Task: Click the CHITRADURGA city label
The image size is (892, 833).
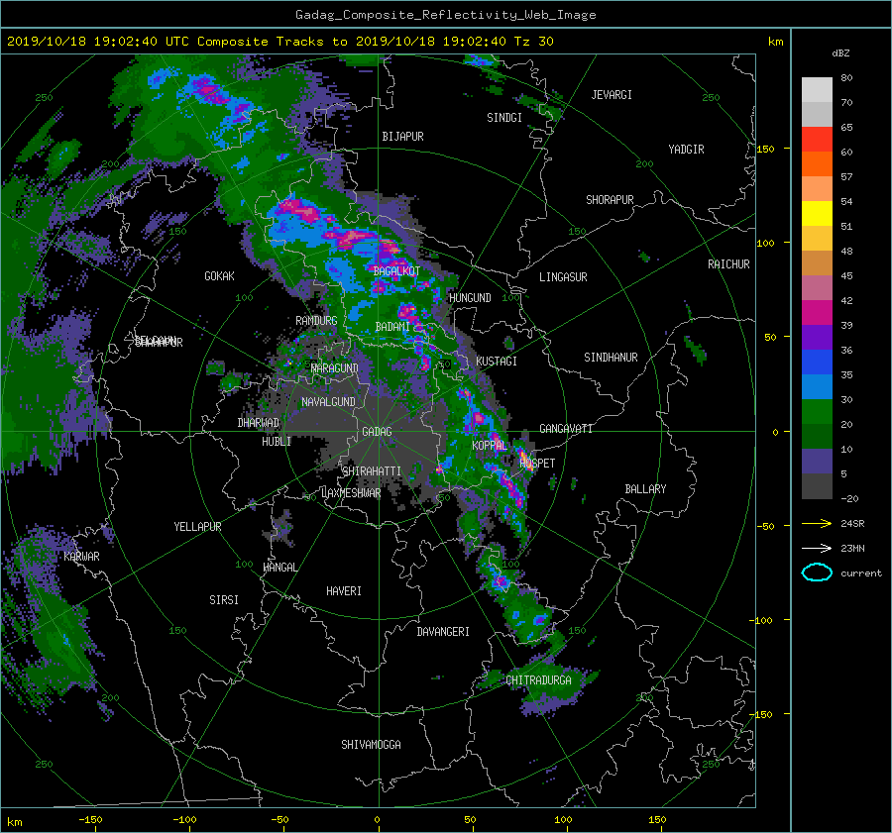Action: coord(539,680)
